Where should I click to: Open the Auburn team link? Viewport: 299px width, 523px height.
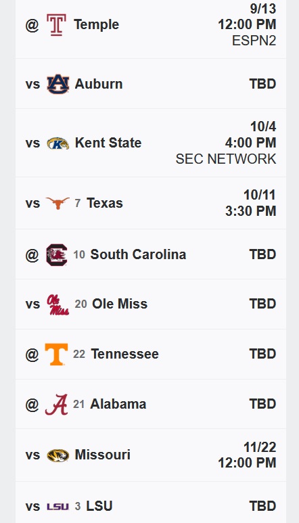point(99,84)
